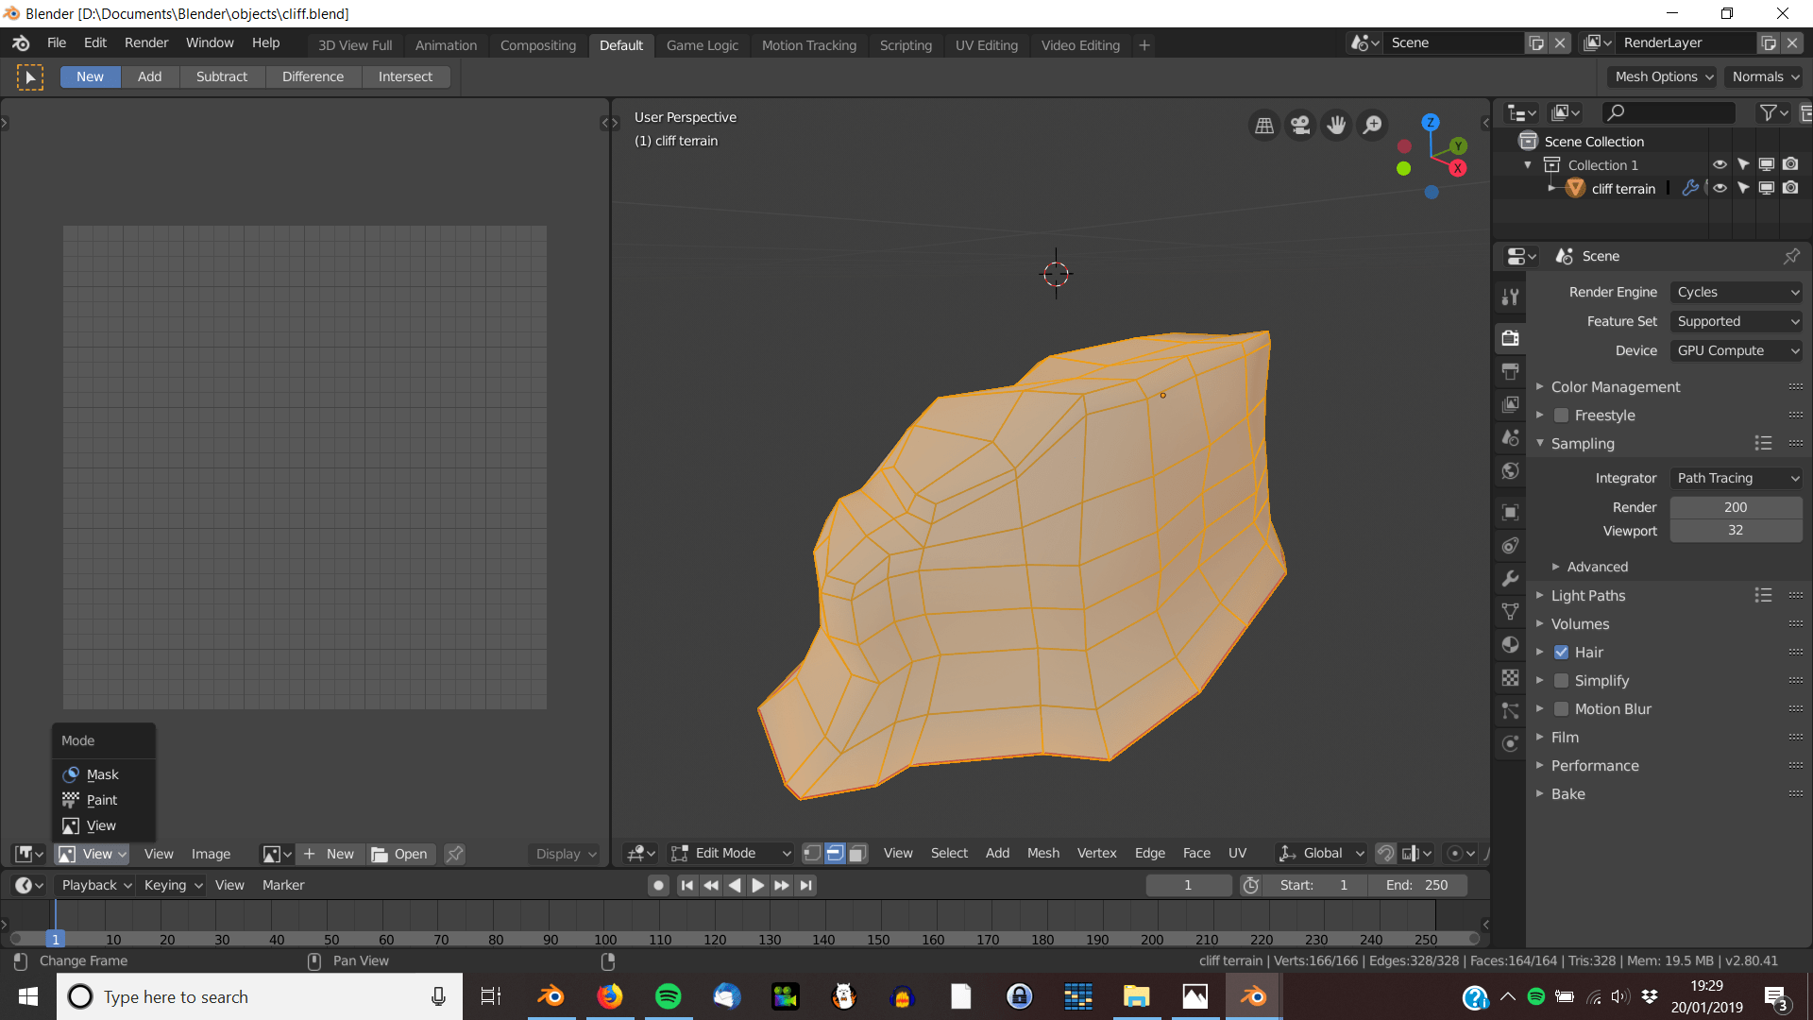This screenshot has height=1020, width=1813.
Task: Open the Render Engine dropdown showing Cycles
Action: point(1736,292)
